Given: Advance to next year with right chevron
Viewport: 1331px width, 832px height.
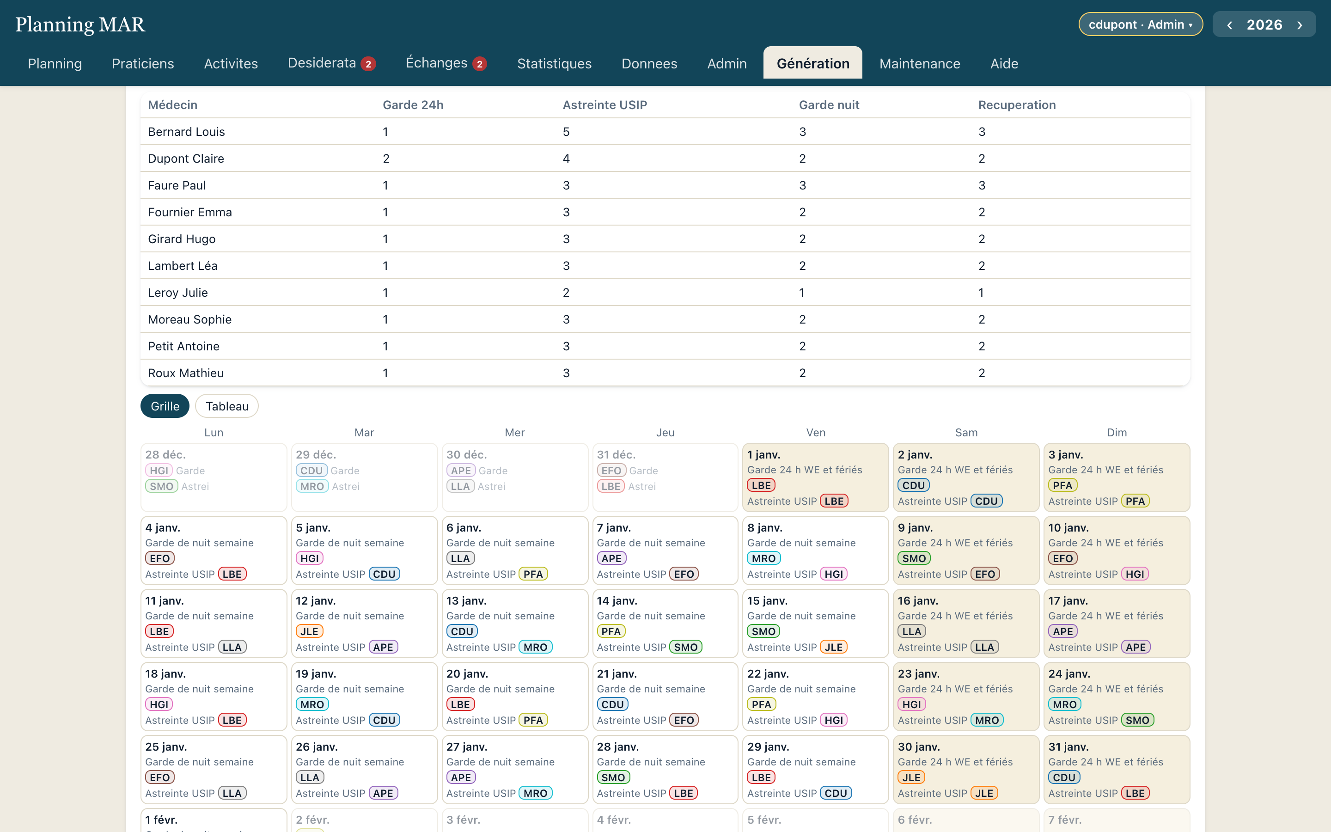Looking at the screenshot, I should 1300,25.
